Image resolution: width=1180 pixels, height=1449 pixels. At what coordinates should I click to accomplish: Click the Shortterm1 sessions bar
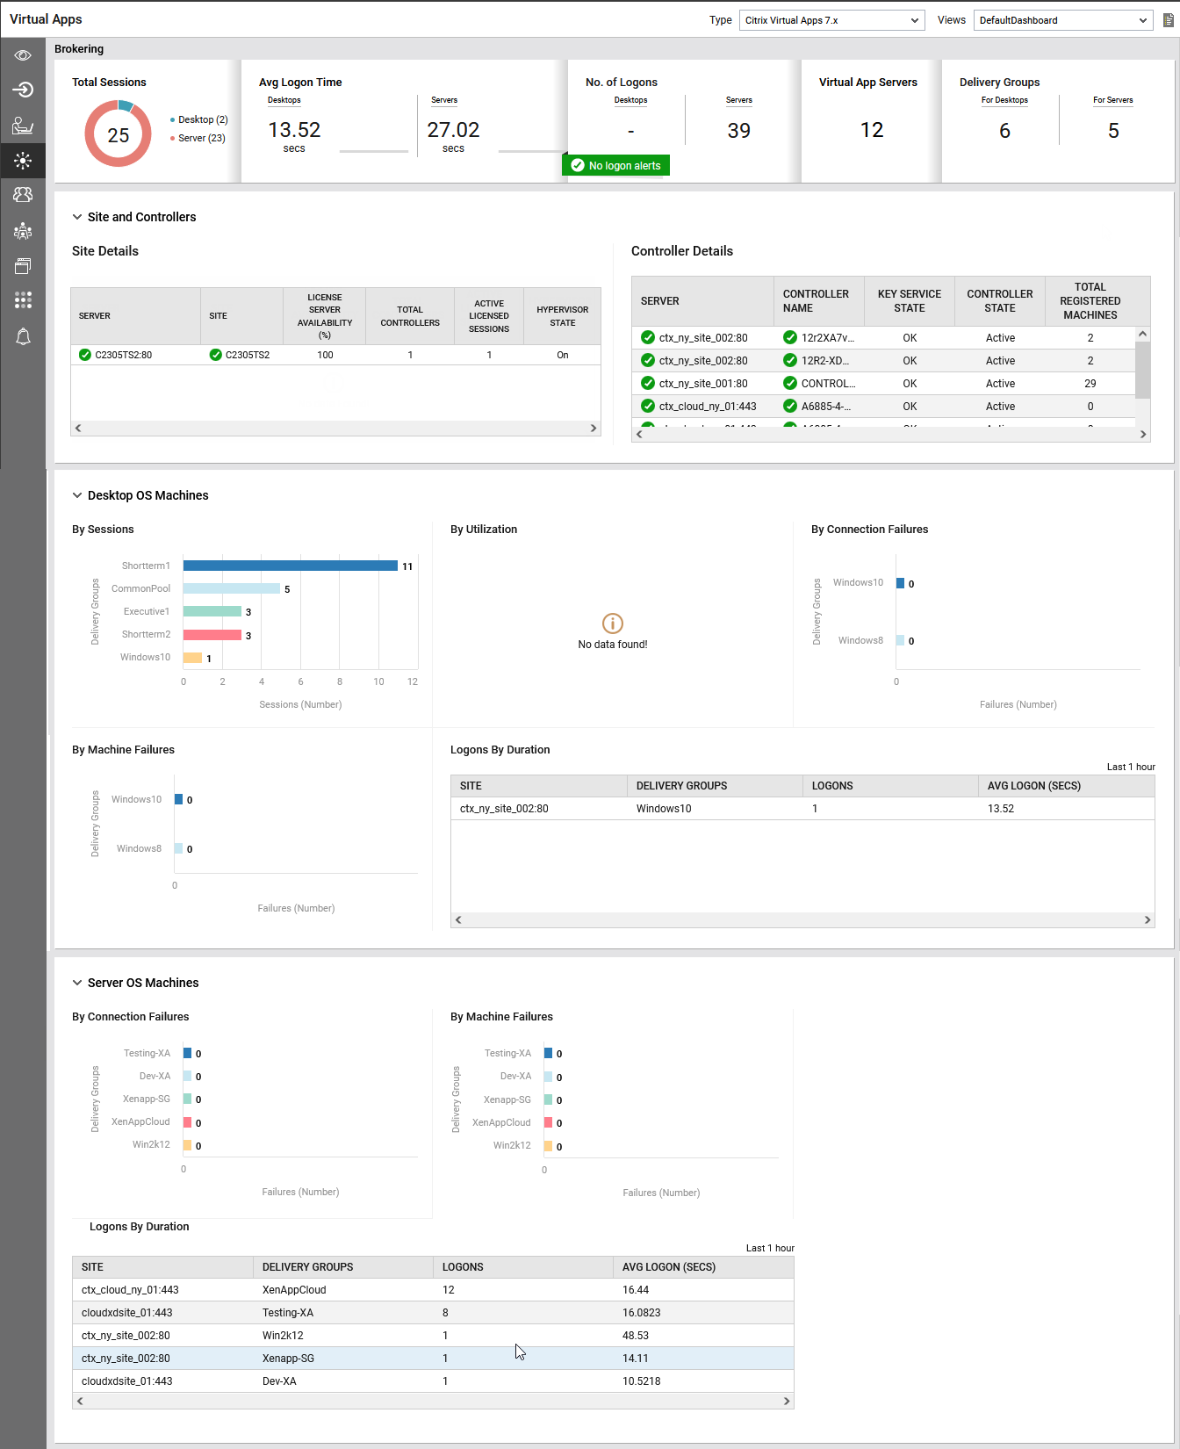pos(290,566)
